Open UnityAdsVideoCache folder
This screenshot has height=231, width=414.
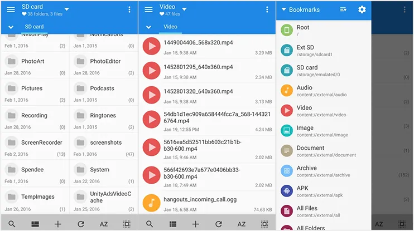pyautogui.click(x=104, y=201)
